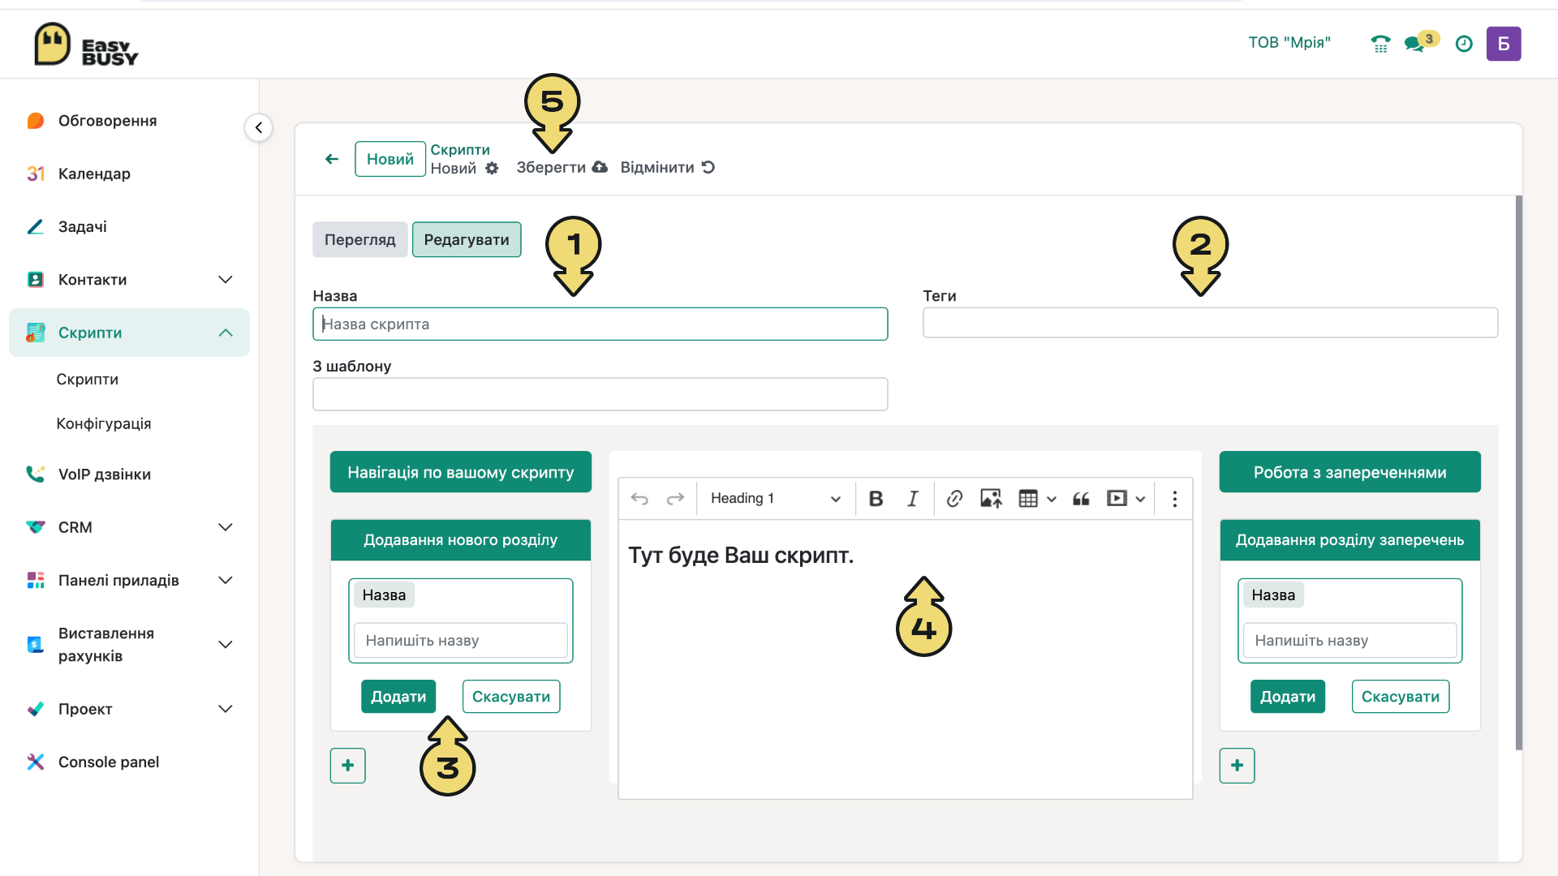Open the Конфігурація submenu item
Viewport: 1558px width, 876px height.
pos(104,423)
